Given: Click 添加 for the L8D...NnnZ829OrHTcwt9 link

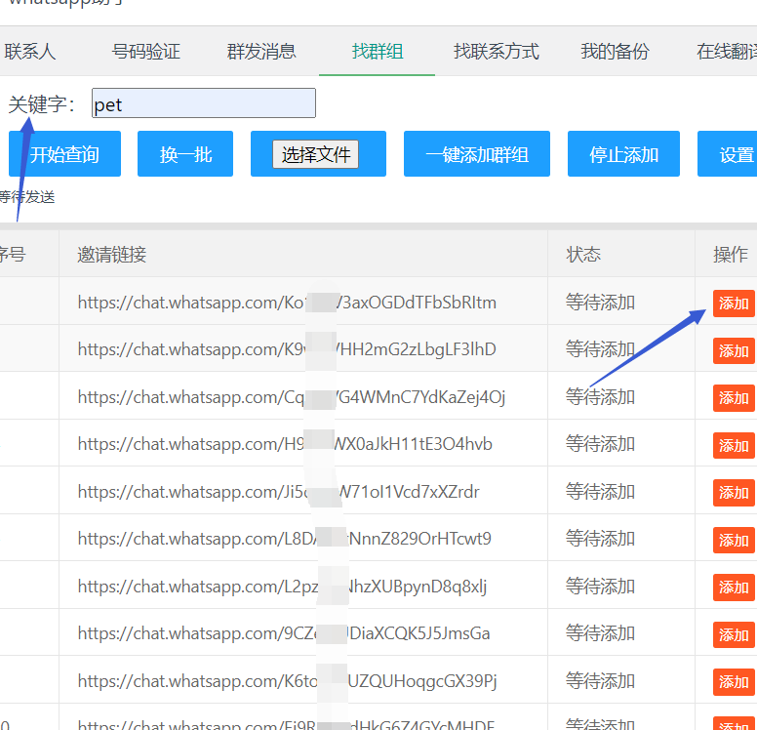Looking at the screenshot, I should 734,540.
